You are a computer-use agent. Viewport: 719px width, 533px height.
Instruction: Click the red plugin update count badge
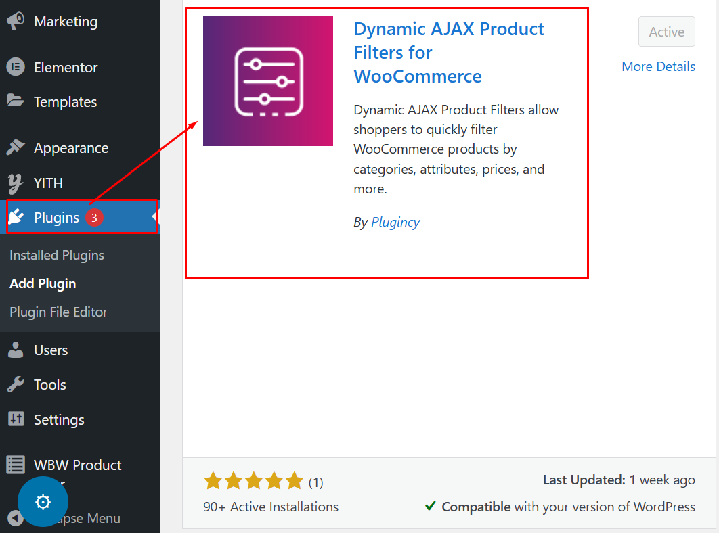click(x=94, y=217)
